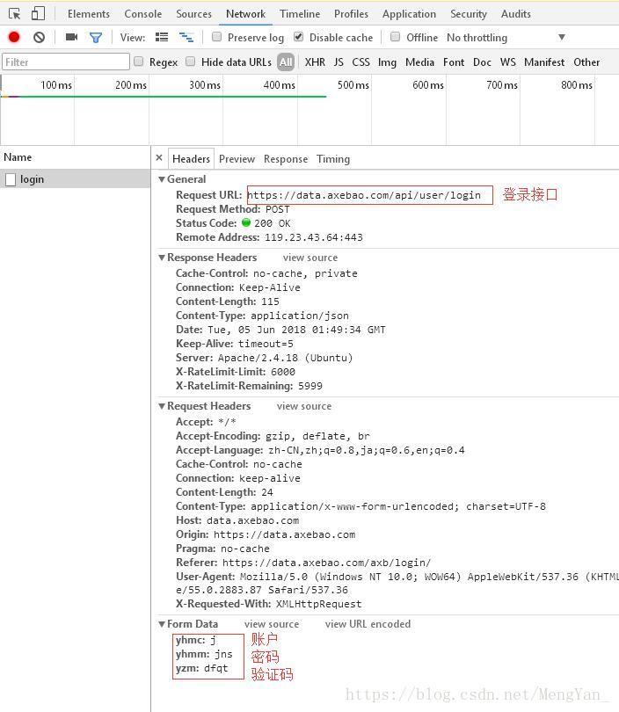
Task: Open the Application panel tab
Action: pos(409,14)
